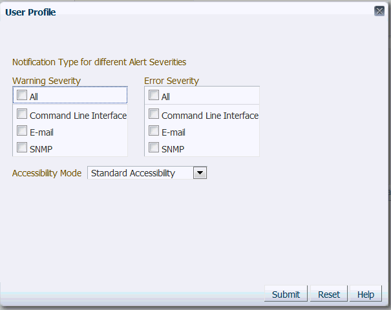The width and height of the screenshot is (391, 310).
Task: Click the Warning Severity heading
Action: pyautogui.click(x=47, y=81)
